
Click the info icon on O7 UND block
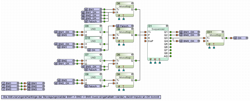coord(100,54)
